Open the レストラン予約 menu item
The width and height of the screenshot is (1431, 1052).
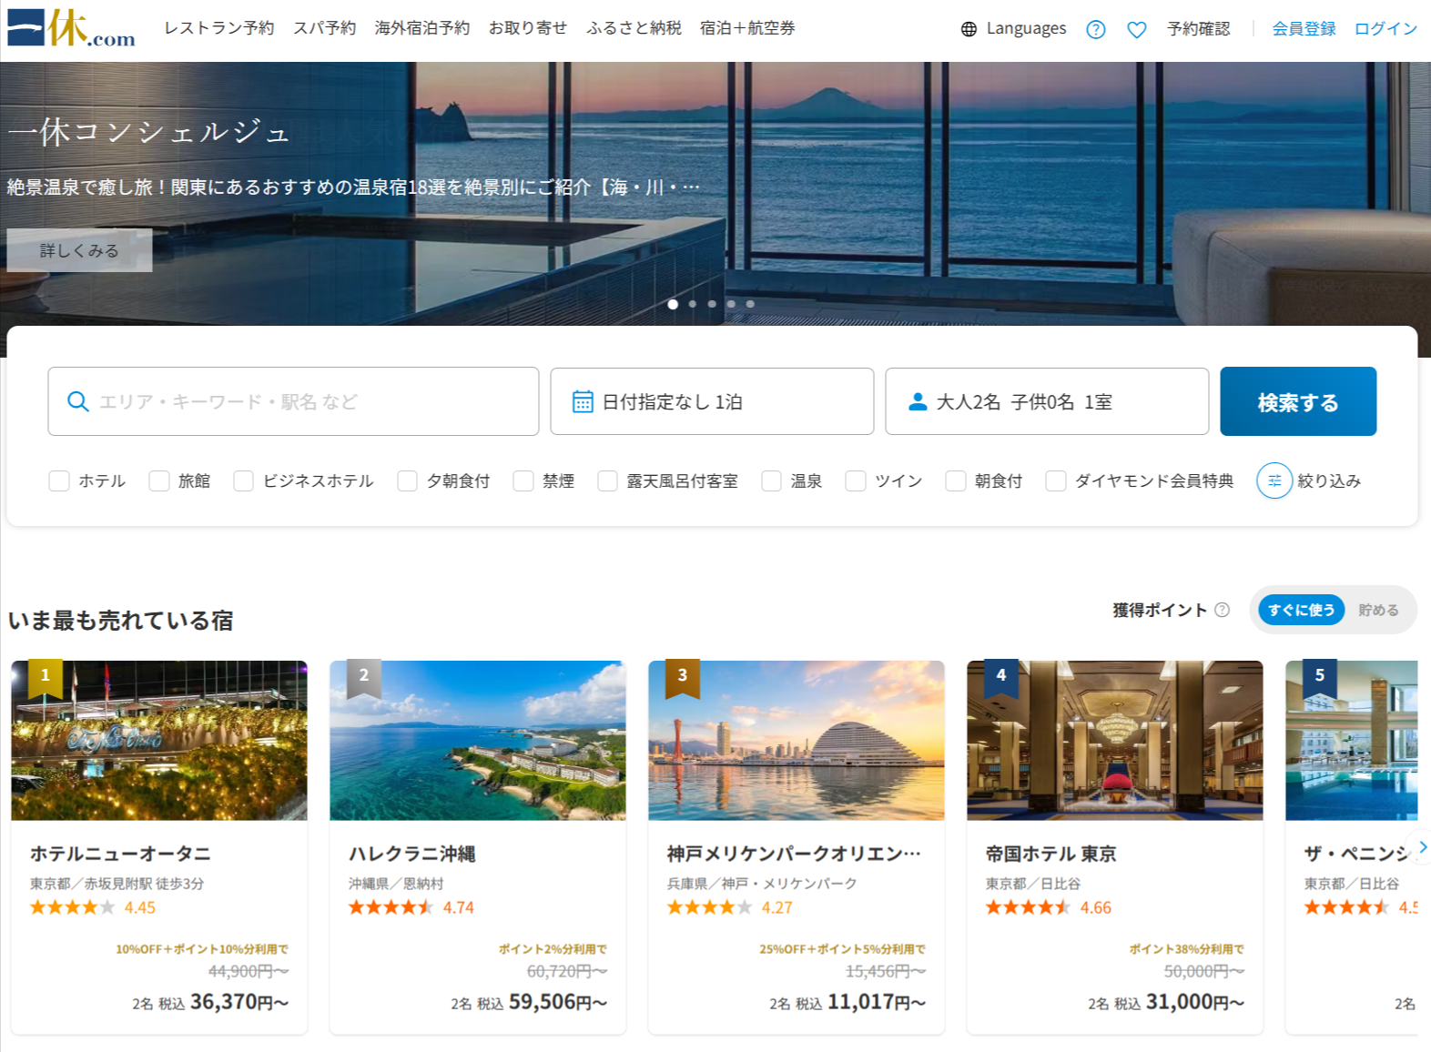[x=218, y=28]
